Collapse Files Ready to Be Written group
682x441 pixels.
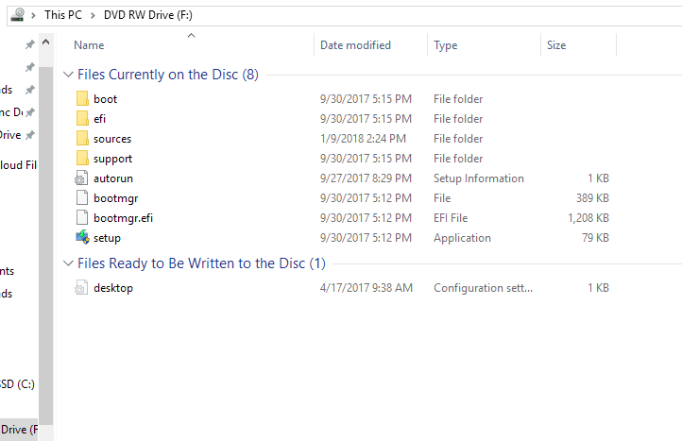(x=68, y=263)
